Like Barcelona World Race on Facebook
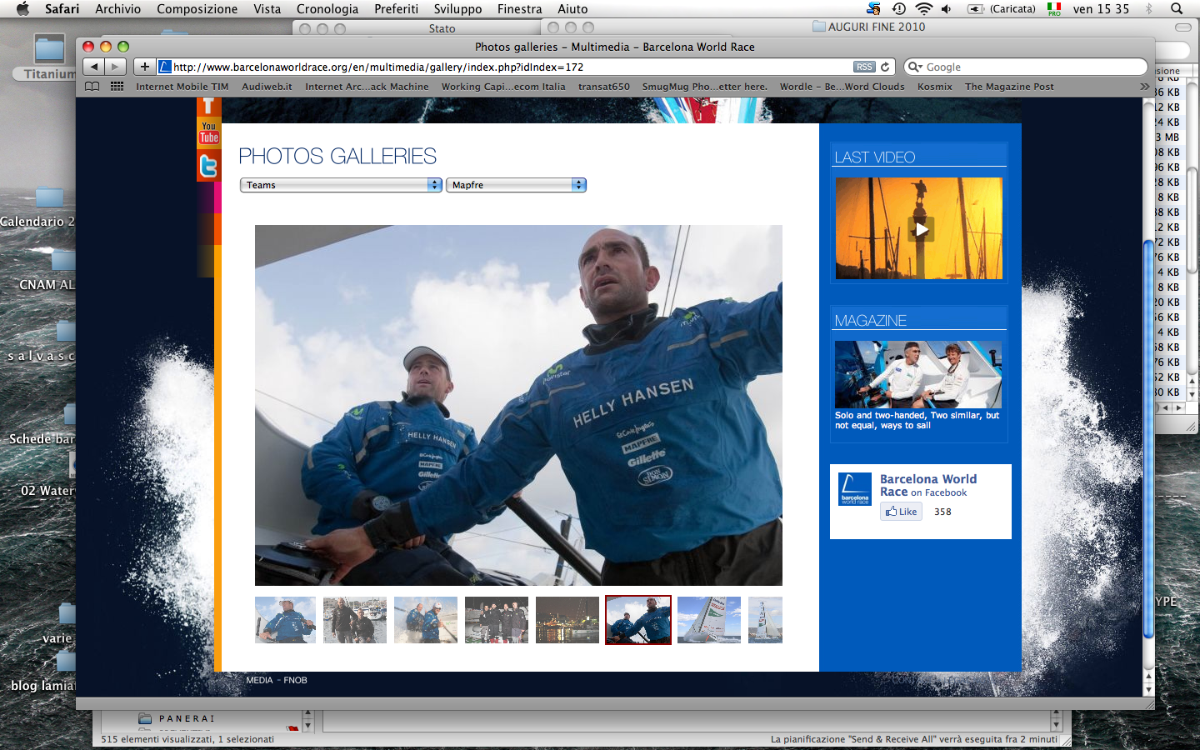Viewport: 1200px width, 750px height. point(901,512)
